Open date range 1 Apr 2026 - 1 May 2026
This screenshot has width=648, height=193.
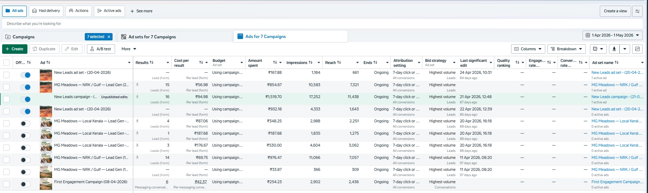tap(612, 36)
